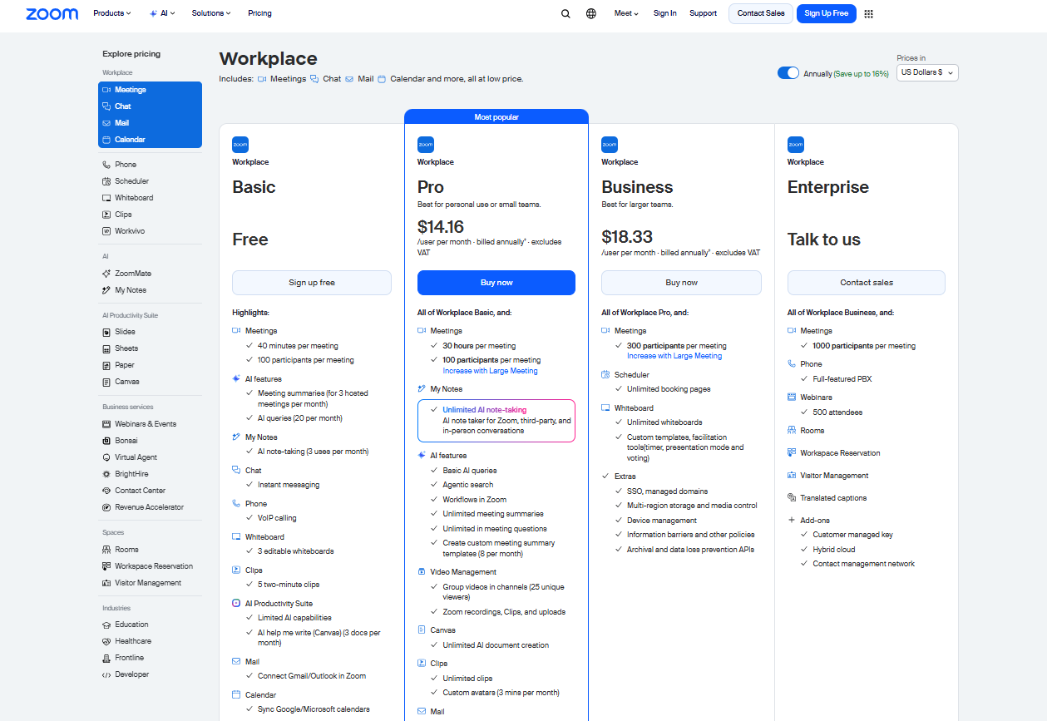
Task: Toggle the Annually billing switch
Action: point(788,73)
